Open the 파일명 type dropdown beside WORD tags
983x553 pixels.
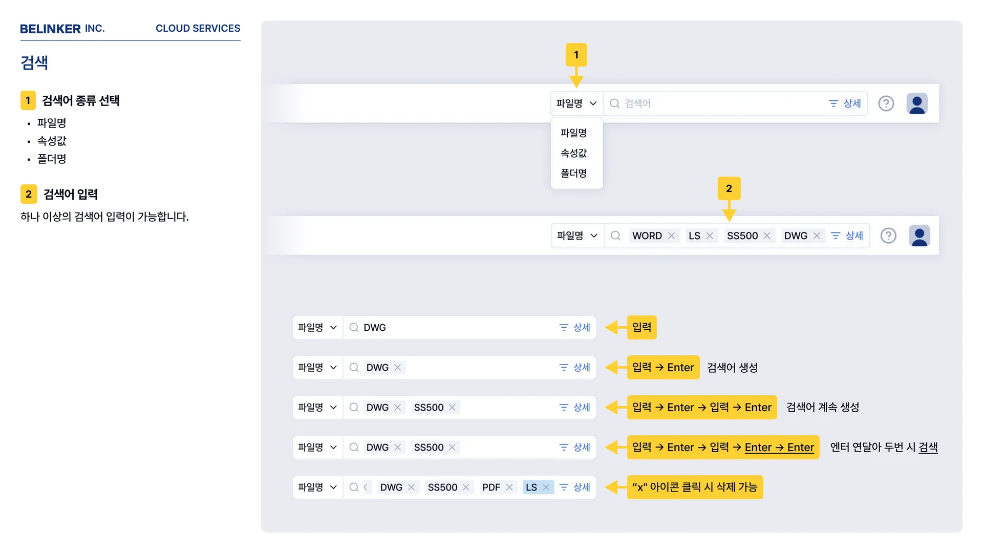click(x=577, y=236)
